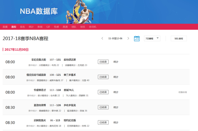
Task: Open the calendar date picker icon
Action: pyautogui.click(x=137, y=38)
